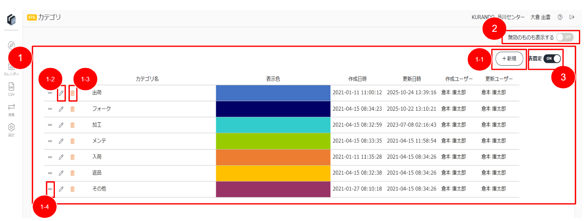
Task: Select the 出荷 category name cell
Action: click(x=97, y=93)
